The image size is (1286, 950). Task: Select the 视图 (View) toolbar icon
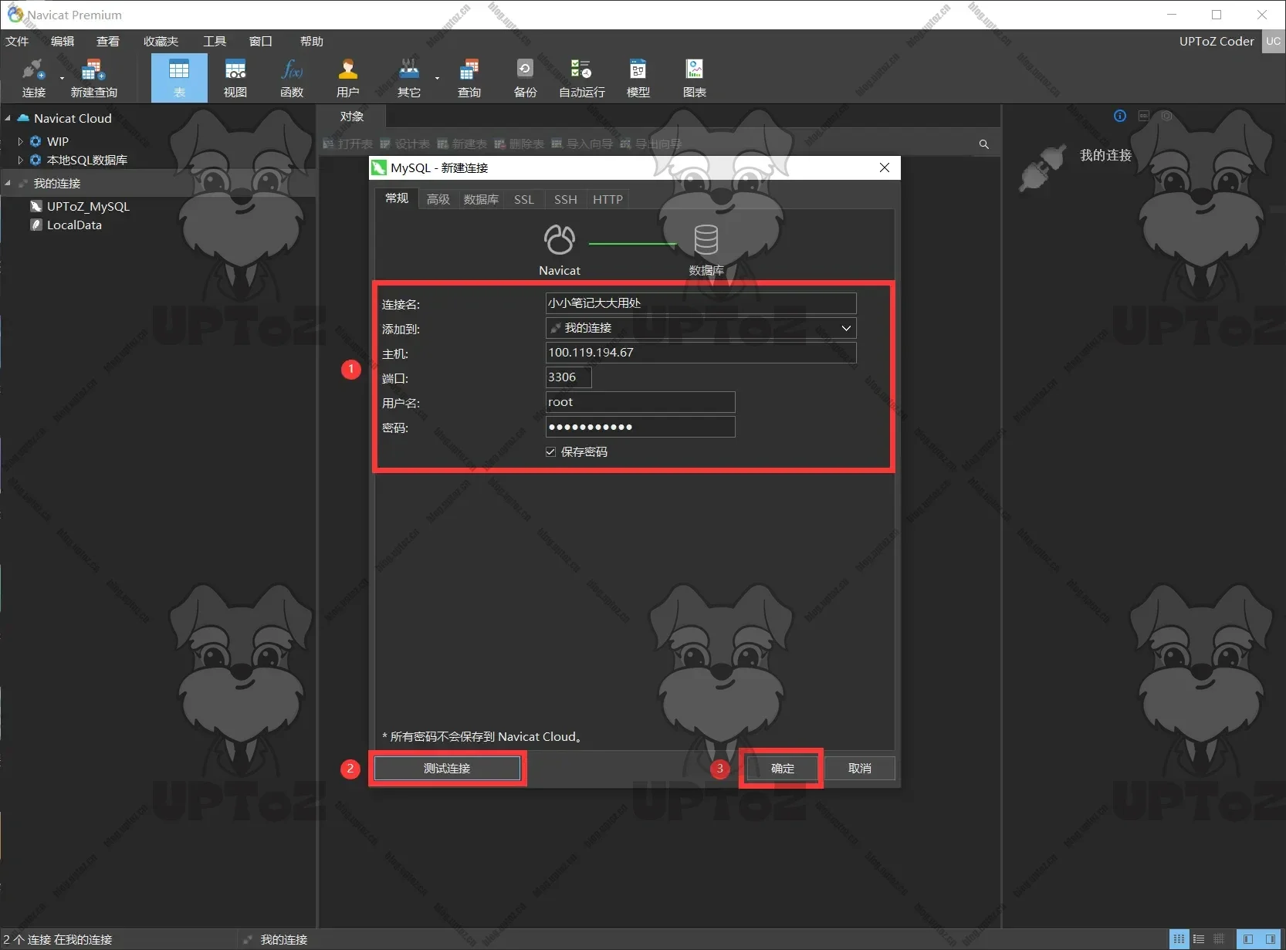(x=235, y=78)
